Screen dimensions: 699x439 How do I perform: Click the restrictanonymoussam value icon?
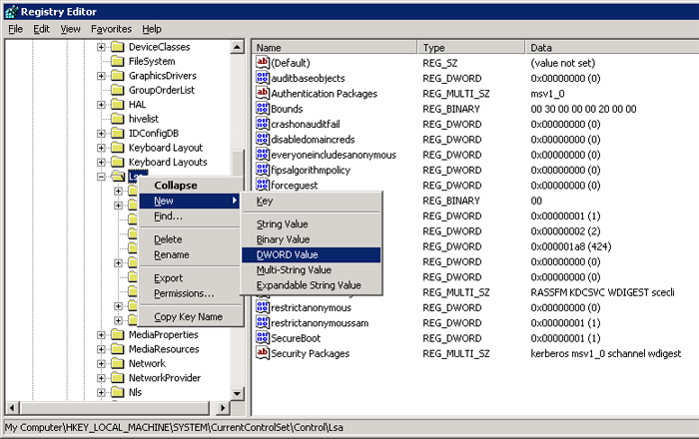(263, 322)
